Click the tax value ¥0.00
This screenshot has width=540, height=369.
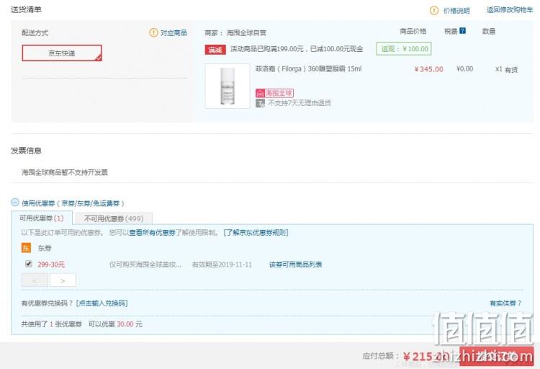tap(464, 69)
